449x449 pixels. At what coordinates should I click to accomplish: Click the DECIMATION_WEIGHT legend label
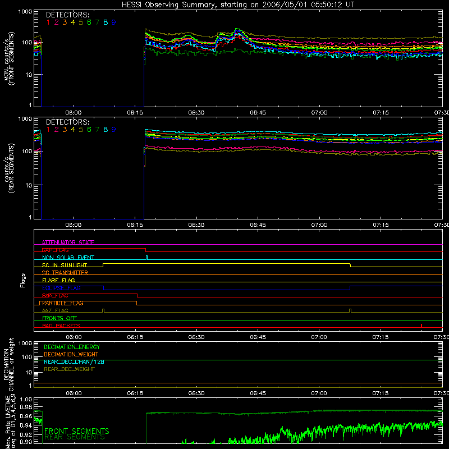tap(71, 354)
